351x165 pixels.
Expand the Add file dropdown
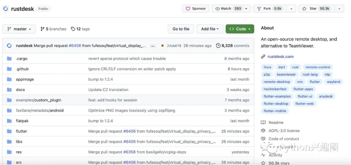point(210,29)
